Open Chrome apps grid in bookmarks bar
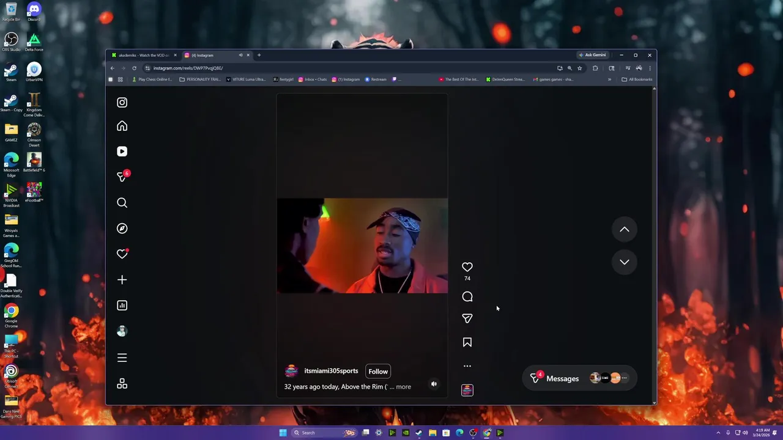The height and width of the screenshot is (440, 783). [120, 79]
